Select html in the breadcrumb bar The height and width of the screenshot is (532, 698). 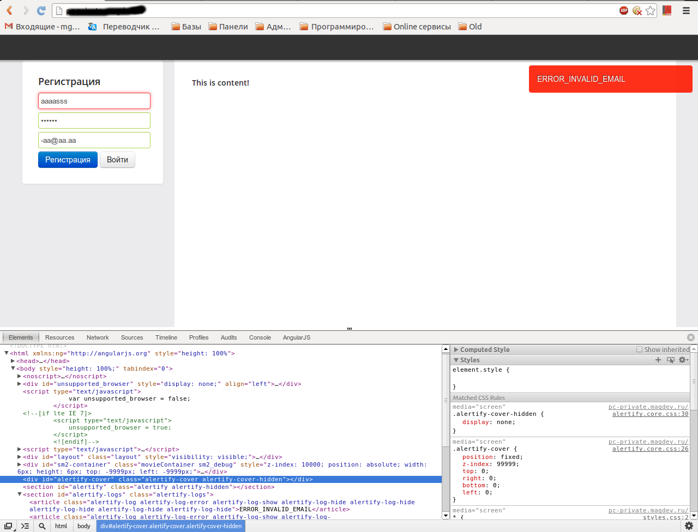tap(61, 526)
